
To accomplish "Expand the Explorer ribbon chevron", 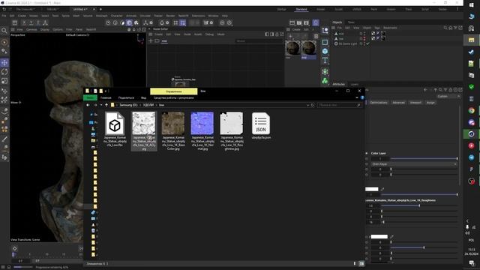I will point(357,97).
